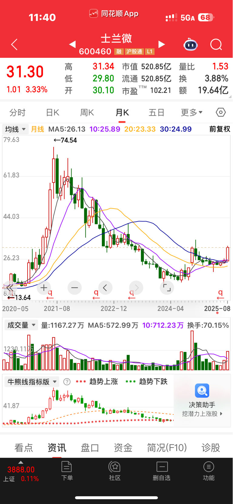Open 诊股 tab
The height and width of the screenshot is (504, 233).
211,448
